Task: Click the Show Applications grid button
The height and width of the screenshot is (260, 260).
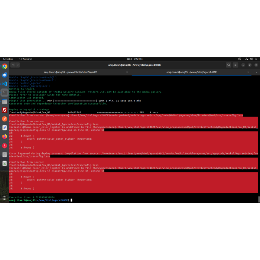Action: (x=4, y=198)
